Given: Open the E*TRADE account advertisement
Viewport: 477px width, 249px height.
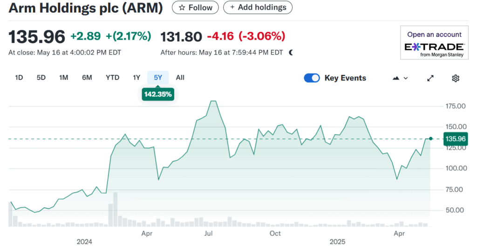Looking at the screenshot, I should (x=434, y=42).
